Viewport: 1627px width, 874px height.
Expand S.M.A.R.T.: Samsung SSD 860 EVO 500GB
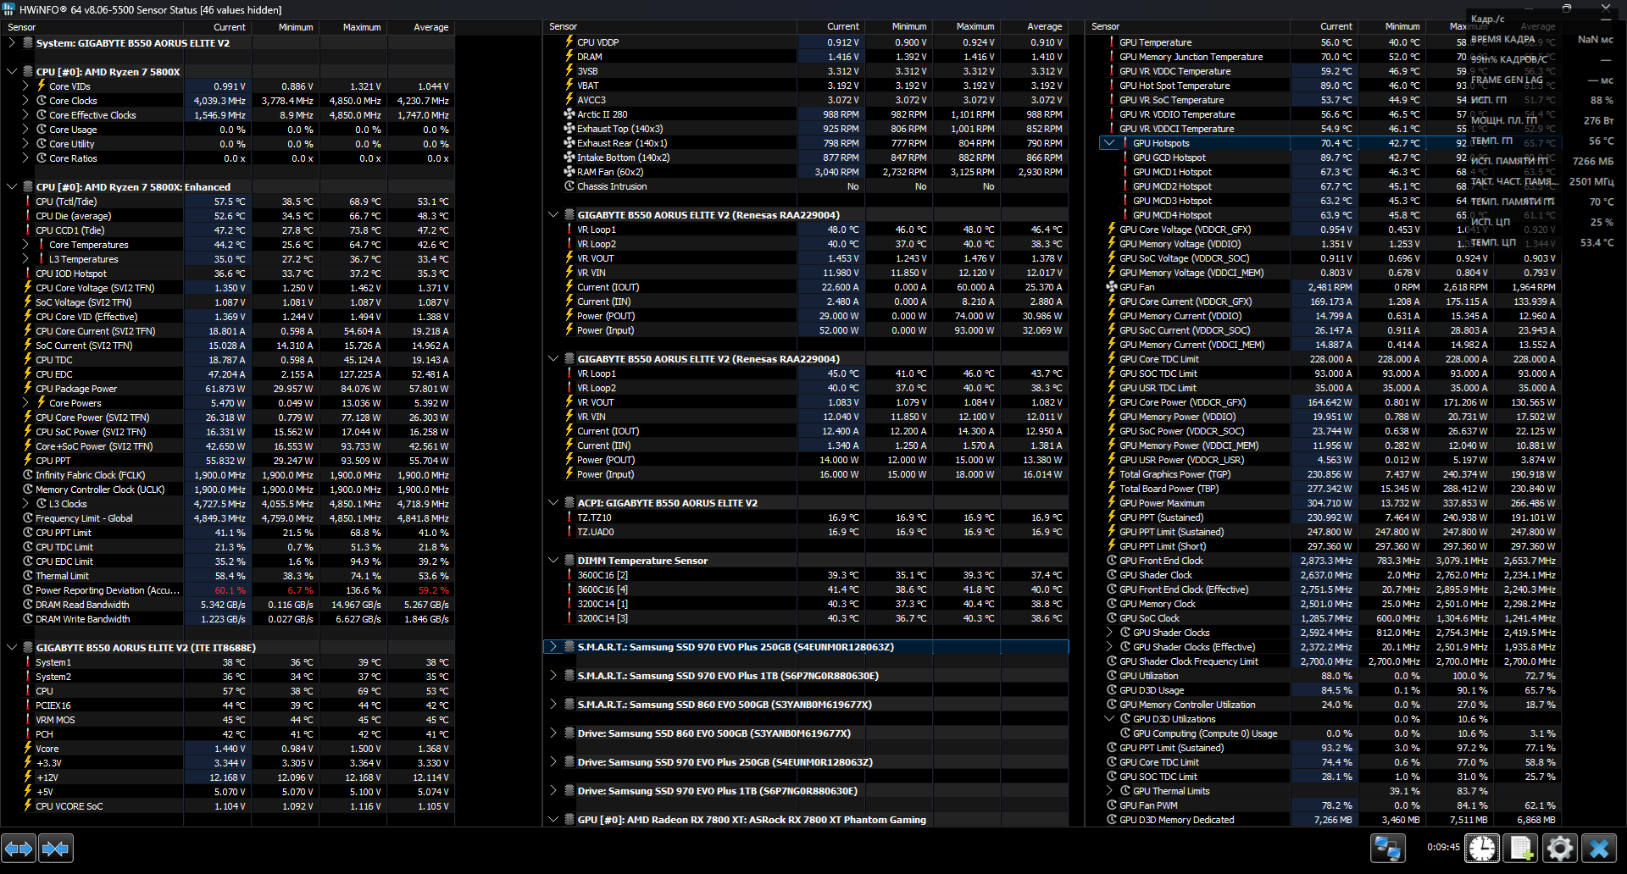click(553, 705)
